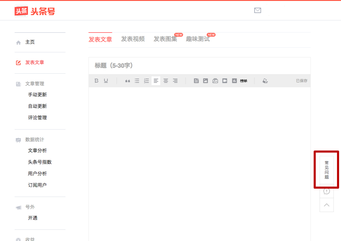This screenshot has height=241, width=341.
Task: Open 评论管理 in sidebar
Action: 38,118
